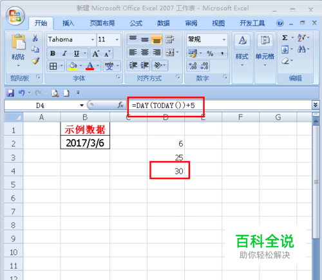The height and width of the screenshot is (280, 322).
Task: Click the Clear eraser icon
Action: click(285, 61)
